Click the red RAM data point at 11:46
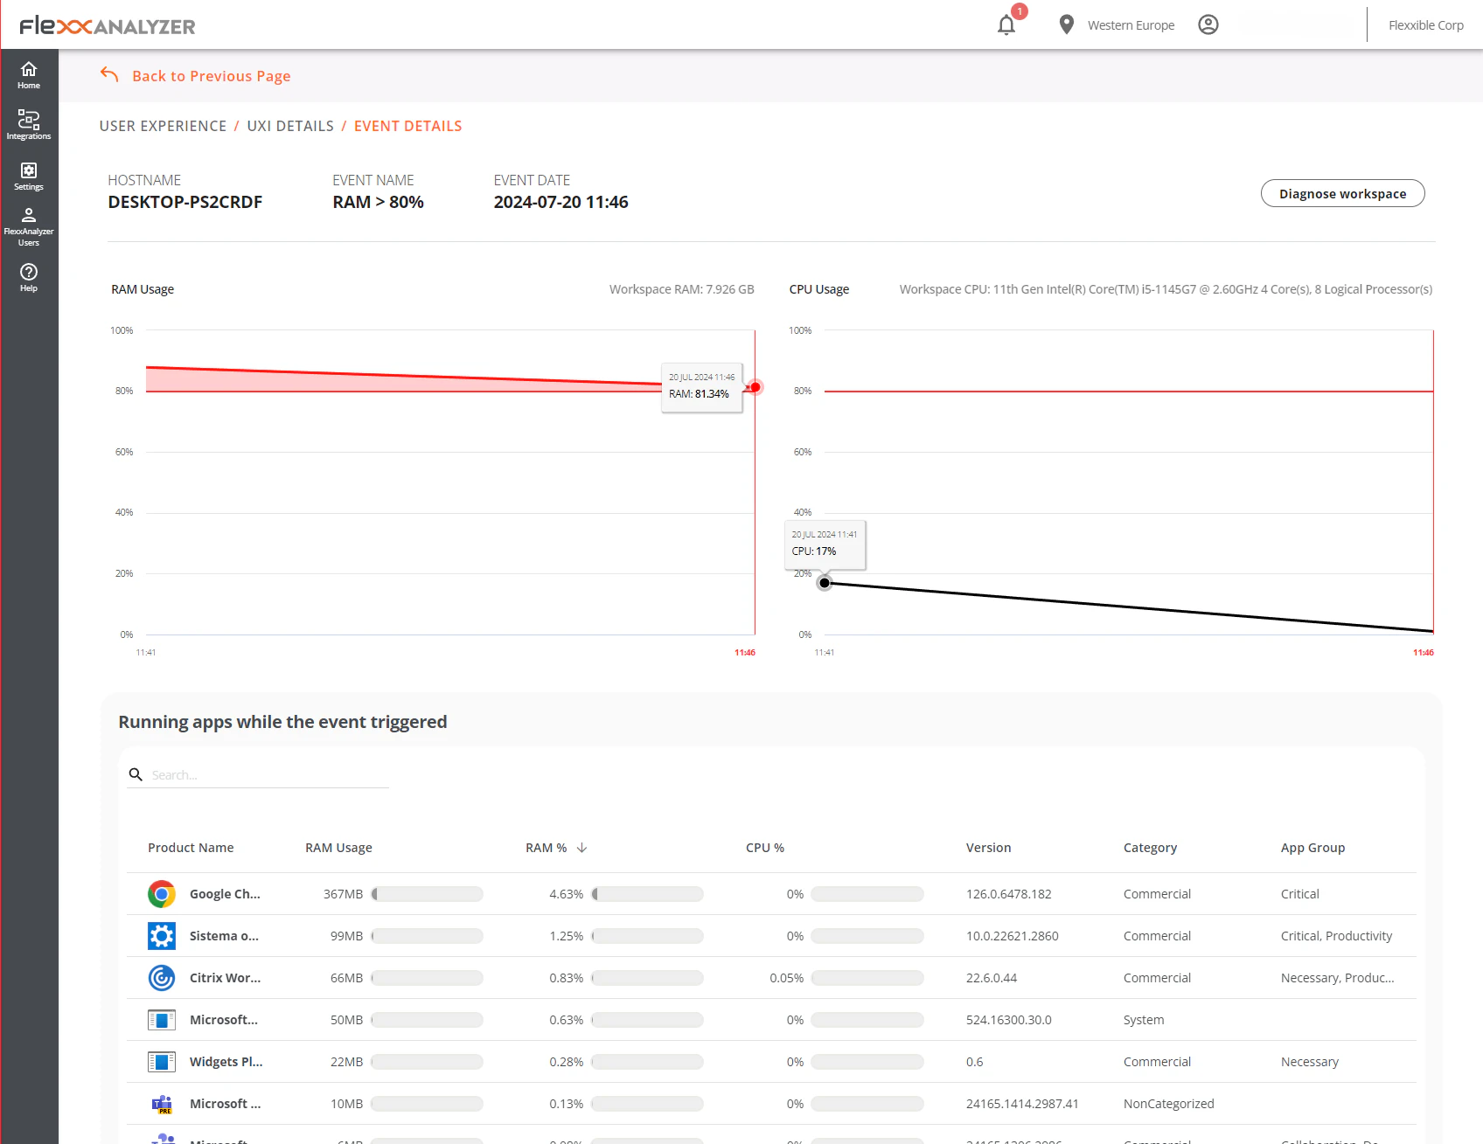Screen dimensions: 1483x1144 point(755,387)
